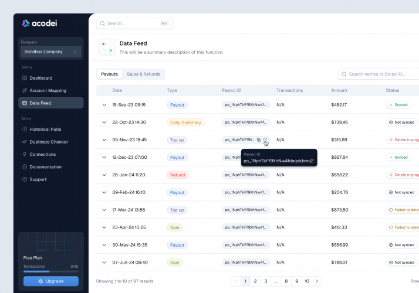Expand the 23-Apr-24 10:25 row
This screenshot has height=293, width=419.
coord(104,227)
